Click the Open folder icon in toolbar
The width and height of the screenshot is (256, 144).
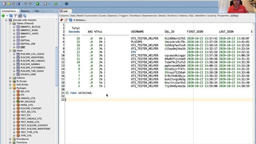[9, 4]
